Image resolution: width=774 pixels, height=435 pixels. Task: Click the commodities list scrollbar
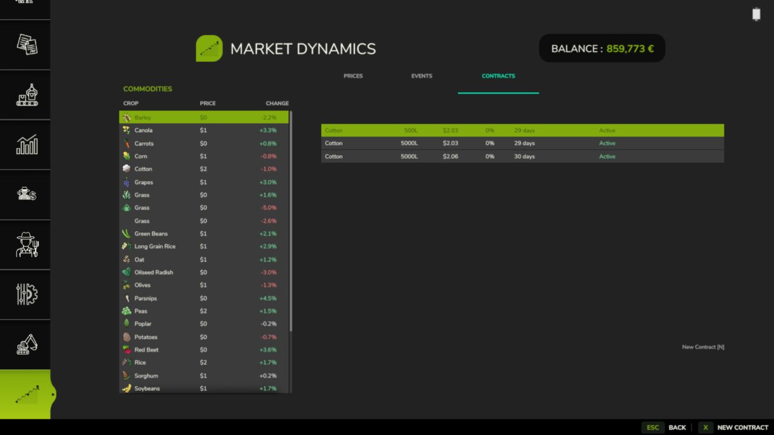coord(291,221)
